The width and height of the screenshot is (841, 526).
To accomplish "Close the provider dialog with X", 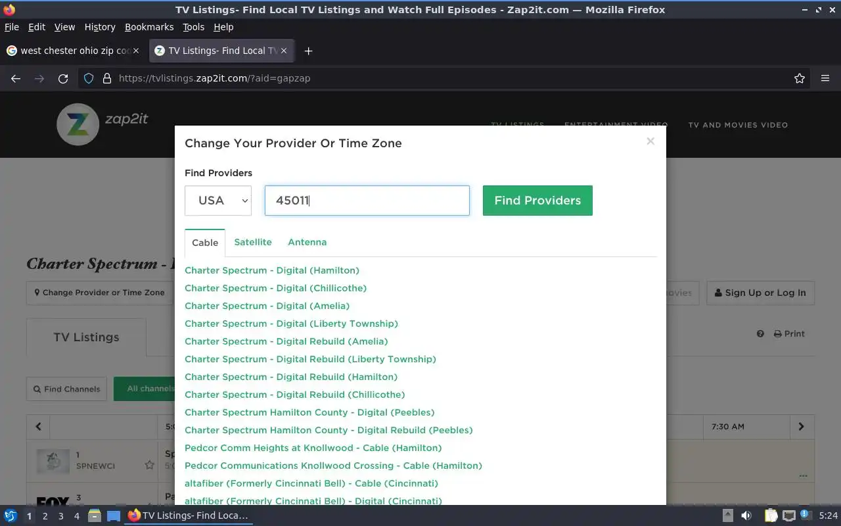I will [650, 141].
